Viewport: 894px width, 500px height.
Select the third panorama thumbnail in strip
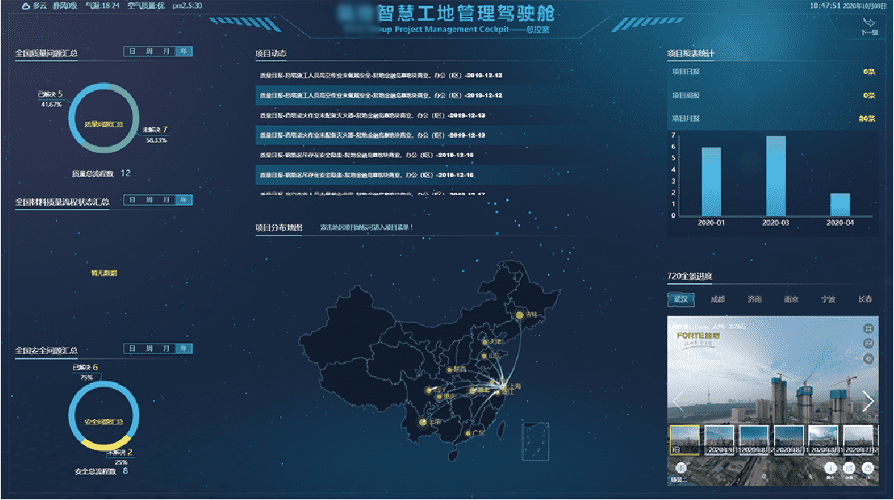[x=754, y=439]
